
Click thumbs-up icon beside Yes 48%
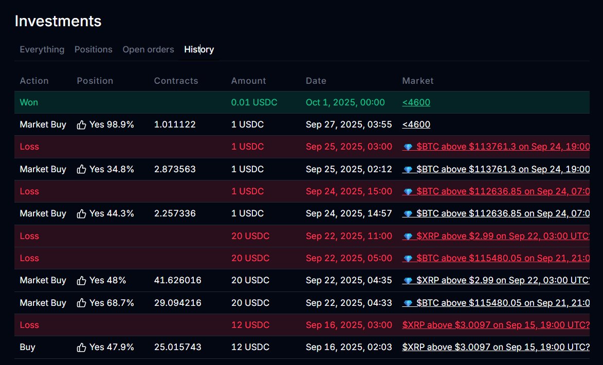click(x=81, y=280)
